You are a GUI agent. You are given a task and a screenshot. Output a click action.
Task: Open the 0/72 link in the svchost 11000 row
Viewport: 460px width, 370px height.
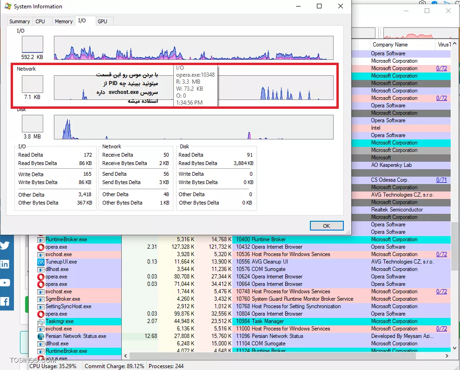click(441, 329)
